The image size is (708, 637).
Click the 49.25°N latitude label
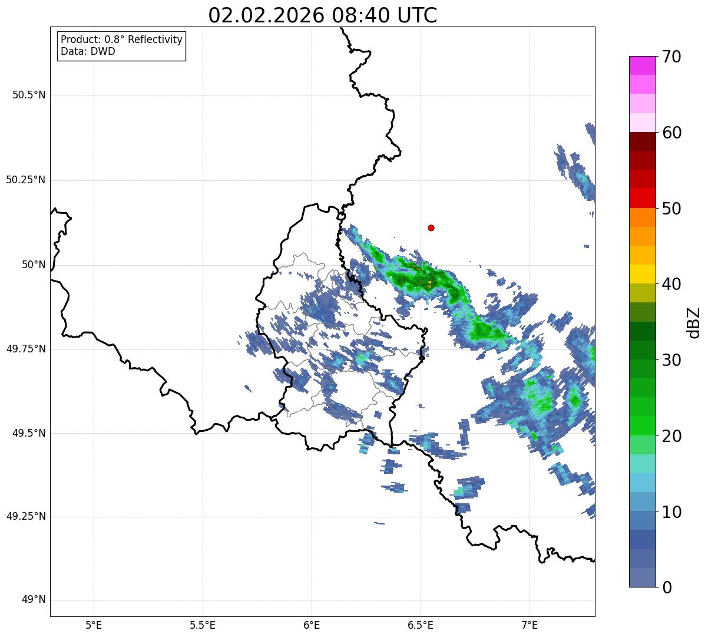[x=25, y=517]
